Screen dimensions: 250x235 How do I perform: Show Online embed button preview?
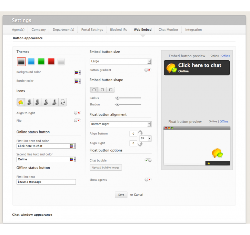[214, 56]
